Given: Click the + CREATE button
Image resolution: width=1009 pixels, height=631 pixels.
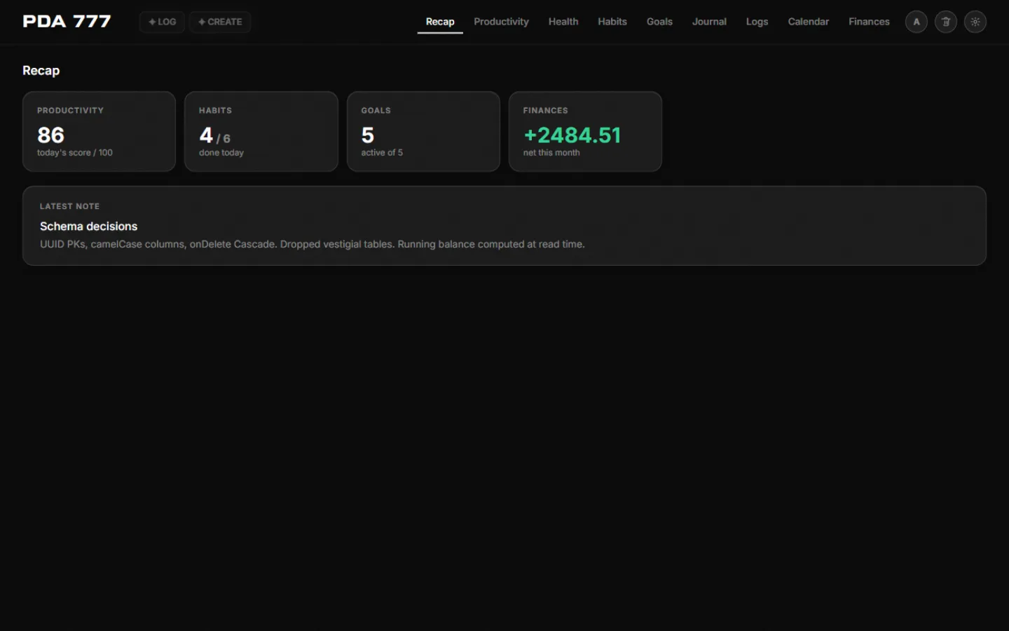Looking at the screenshot, I should [220, 22].
